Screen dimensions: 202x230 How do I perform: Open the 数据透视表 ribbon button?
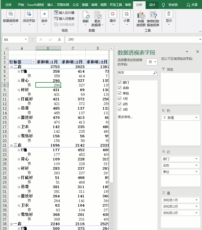11,18
